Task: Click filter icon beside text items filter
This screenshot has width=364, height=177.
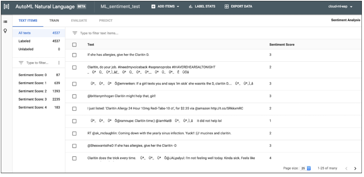Action: coord(75,33)
